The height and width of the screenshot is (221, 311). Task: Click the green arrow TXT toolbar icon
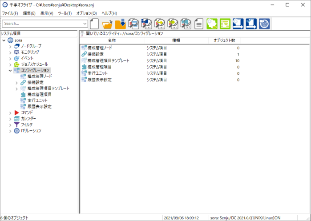[173, 24]
